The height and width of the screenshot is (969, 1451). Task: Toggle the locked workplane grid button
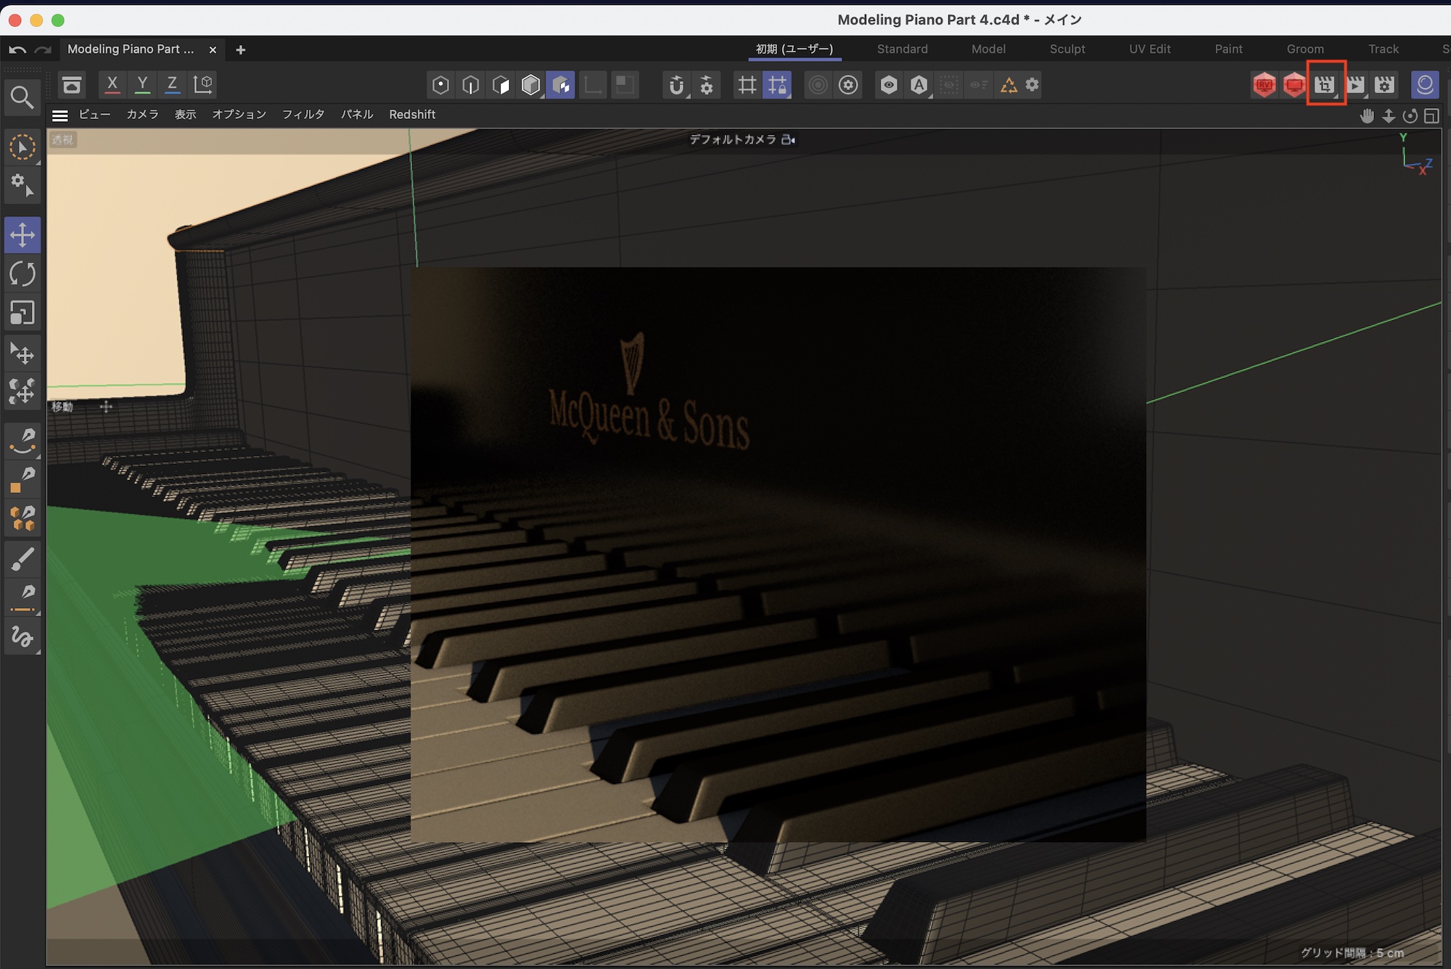pos(777,85)
